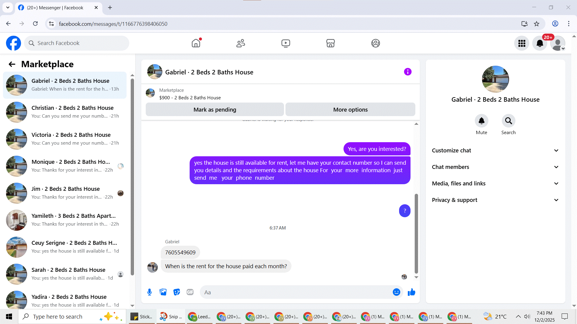Image resolution: width=577 pixels, height=324 pixels.
Task: Click More options button
Action: (350, 110)
